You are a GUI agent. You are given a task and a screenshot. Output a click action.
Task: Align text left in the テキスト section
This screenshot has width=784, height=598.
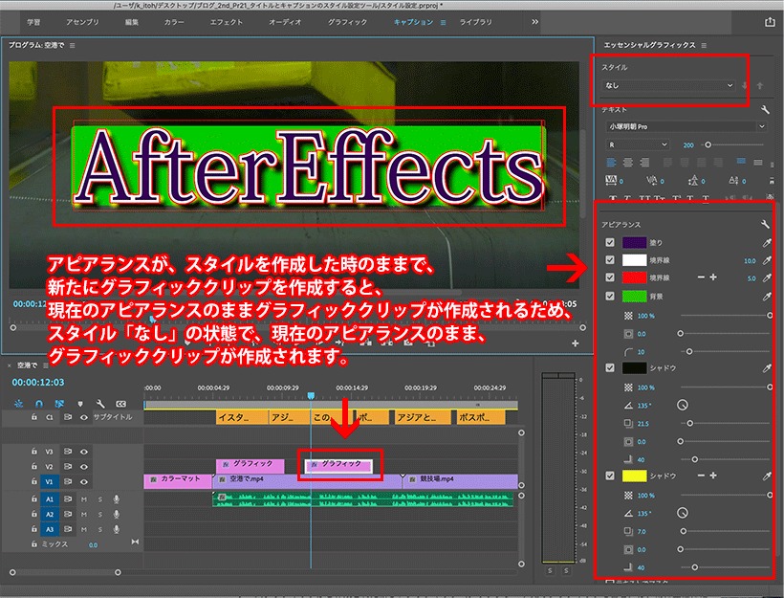[x=611, y=162]
